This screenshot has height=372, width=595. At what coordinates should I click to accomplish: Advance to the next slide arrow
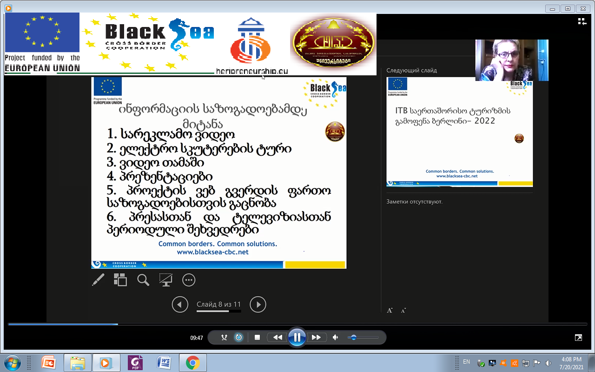(258, 305)
